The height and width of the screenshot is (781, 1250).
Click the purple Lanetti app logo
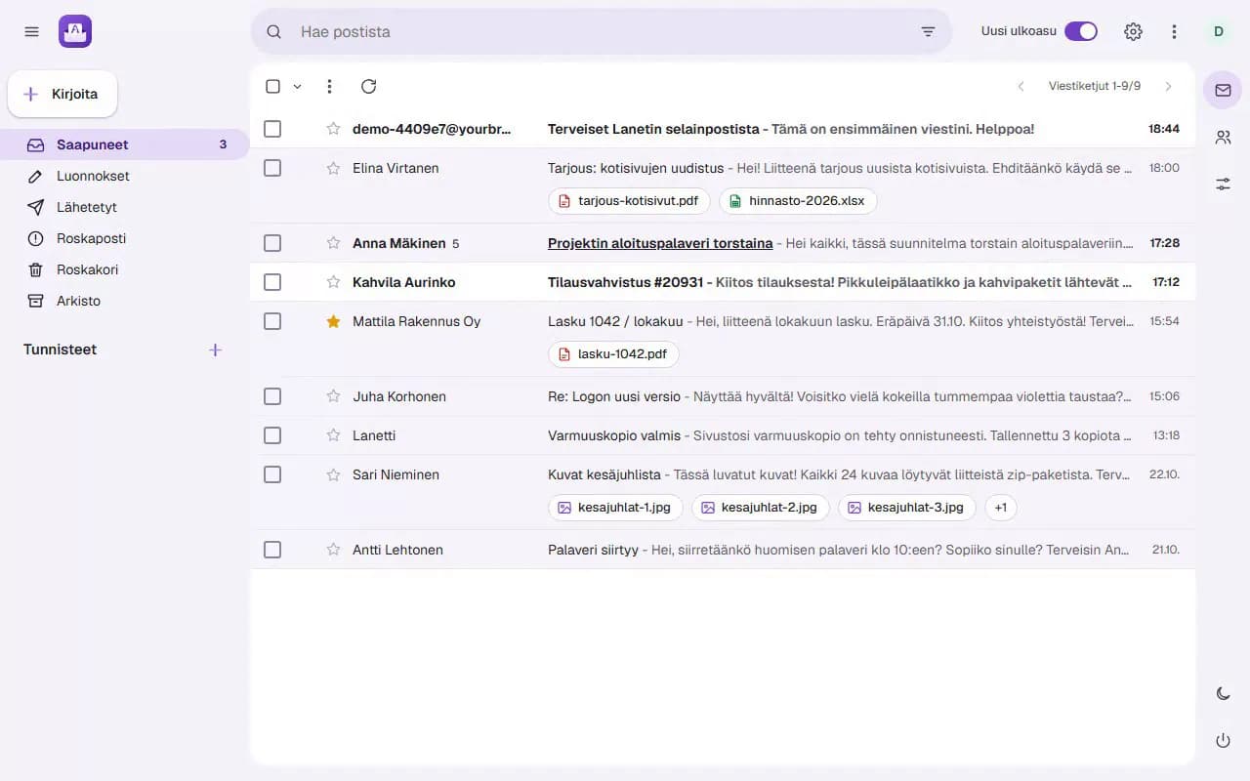(x=75, y=31)
